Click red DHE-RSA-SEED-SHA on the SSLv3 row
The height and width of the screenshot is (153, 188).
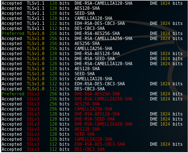(x=95, y=119)
